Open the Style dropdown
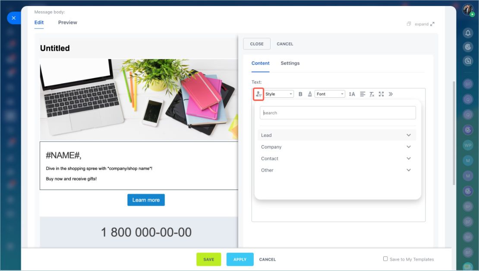Image resolution: width=479 pixels, height=271 pixels. coord(279,94)
